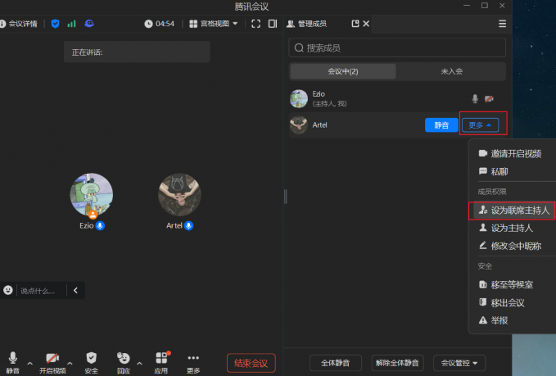Open the hamburger menu in the members panel
The width and height of the screenshot is (556, 376).
click(503, 24)
